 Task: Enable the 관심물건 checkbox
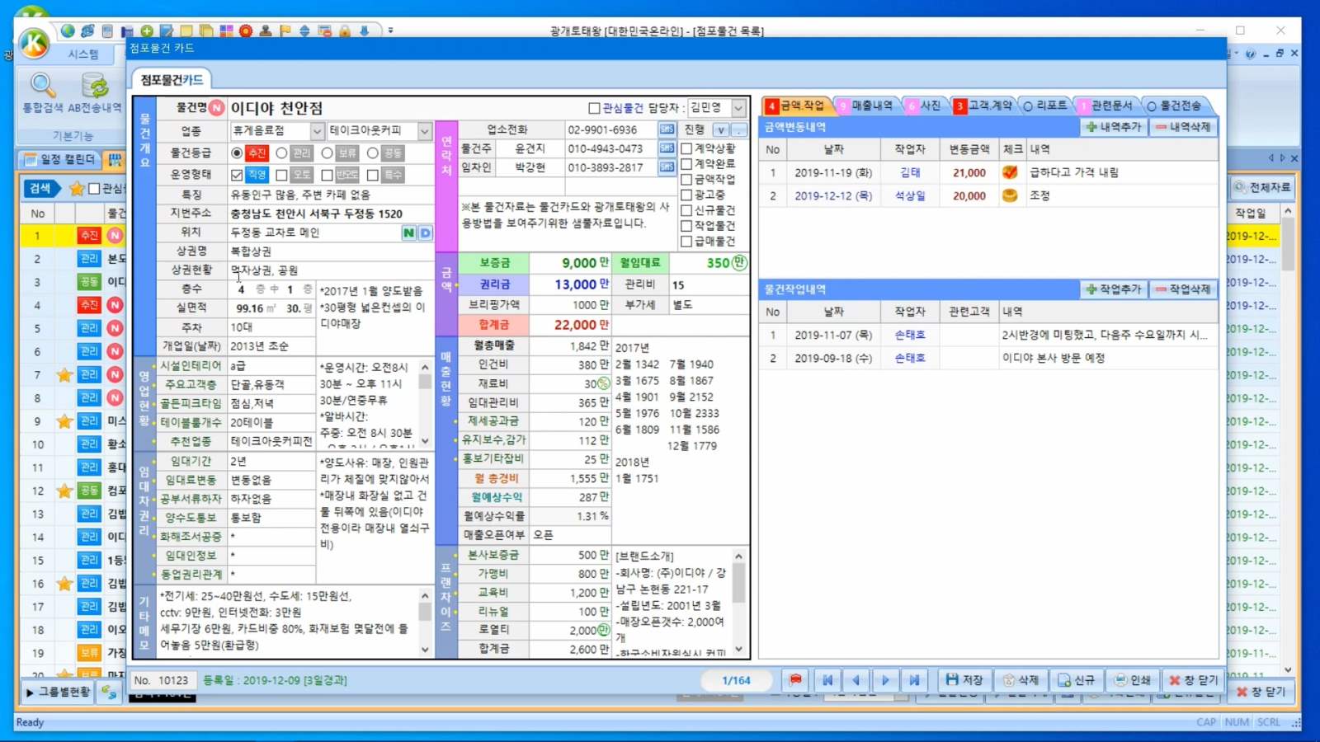click(x=594, y=108)
